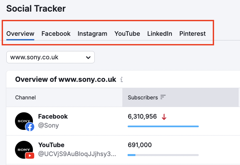The image size is (240, 165).
Task: Click the red down-arrow trend indicator
Action: (164, 117)
